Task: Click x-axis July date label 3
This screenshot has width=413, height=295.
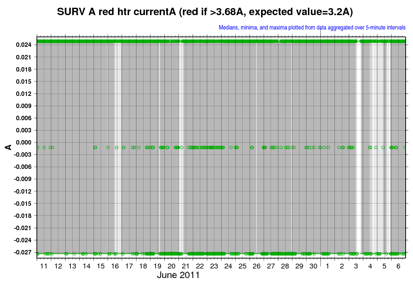Action: (x=356, y=266)
